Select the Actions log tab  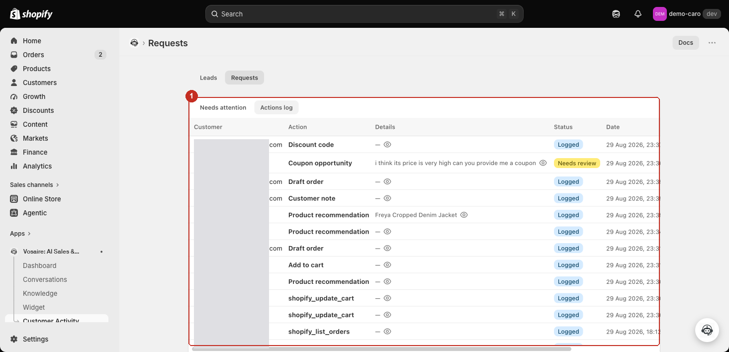(x=276, y=107)
